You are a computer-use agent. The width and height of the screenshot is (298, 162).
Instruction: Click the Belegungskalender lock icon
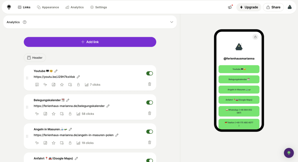click(x=70, y=114)
